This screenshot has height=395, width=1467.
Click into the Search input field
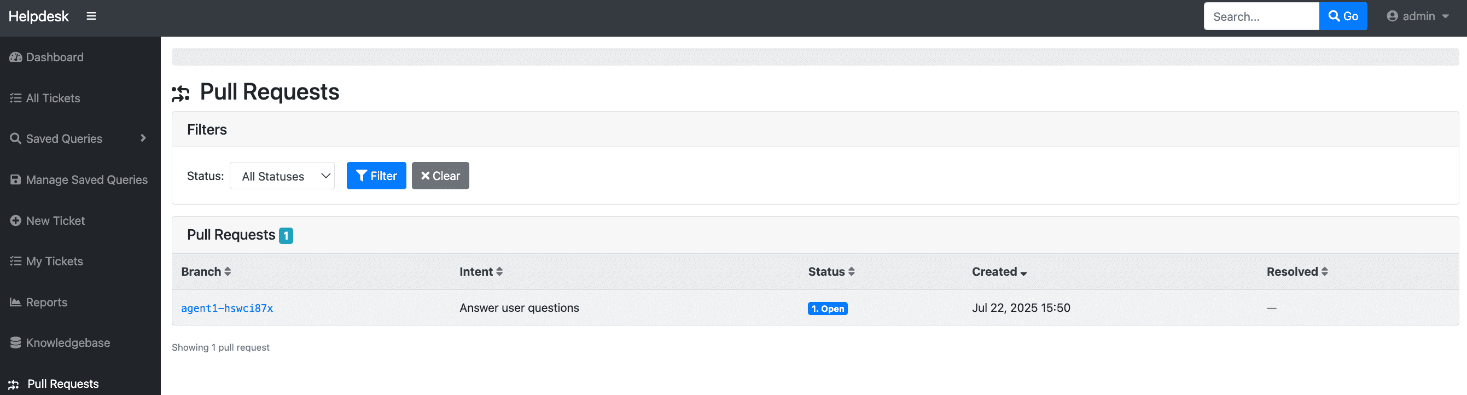click(x=1261, y=16)
